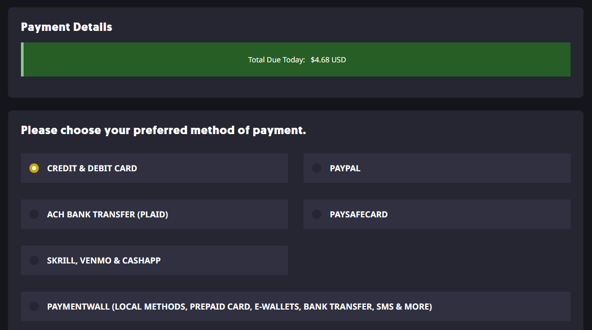Viewport: 592px width, 330px height.
Task: Click the Payment Details heading
Action: [67, 27]
